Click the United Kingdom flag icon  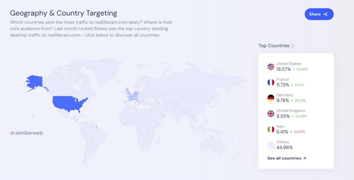[271, 113]
